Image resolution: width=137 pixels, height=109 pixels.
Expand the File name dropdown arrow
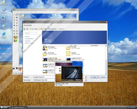click(86, 77)
